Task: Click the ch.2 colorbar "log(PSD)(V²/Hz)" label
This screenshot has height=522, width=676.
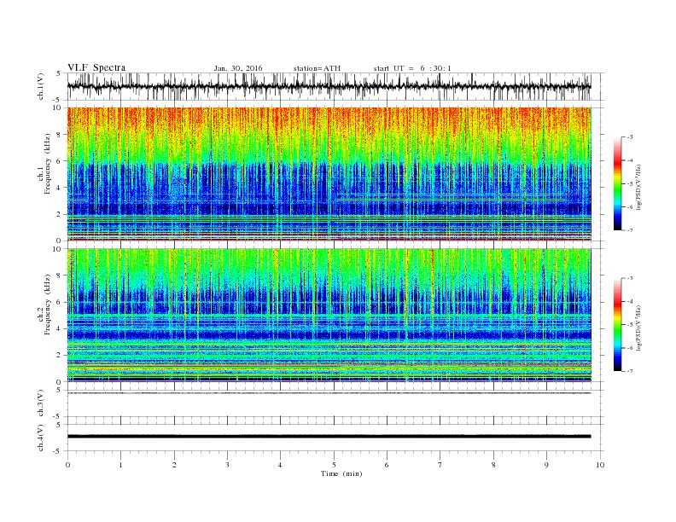Action: pos(638,328)
